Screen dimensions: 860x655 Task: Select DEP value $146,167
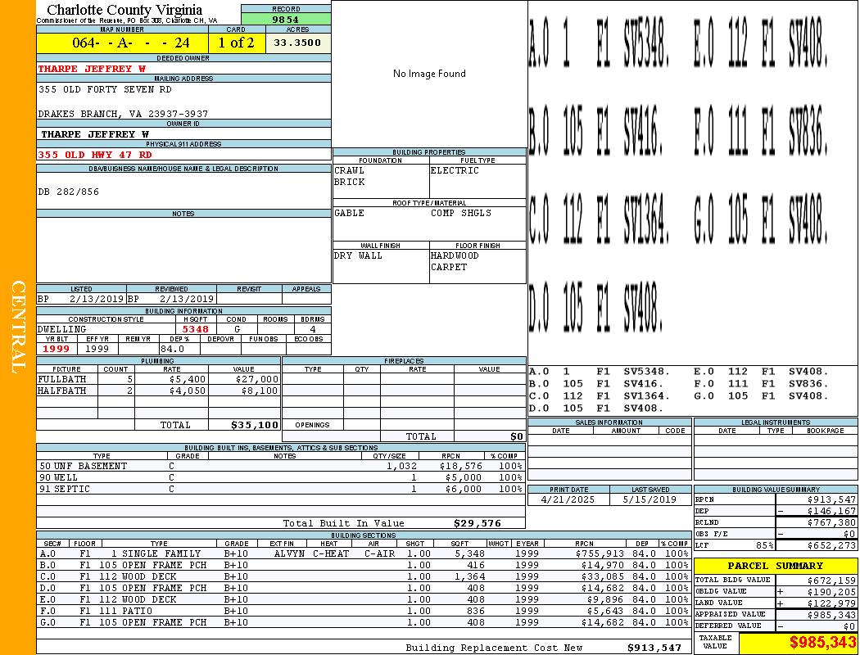[831, 511]
